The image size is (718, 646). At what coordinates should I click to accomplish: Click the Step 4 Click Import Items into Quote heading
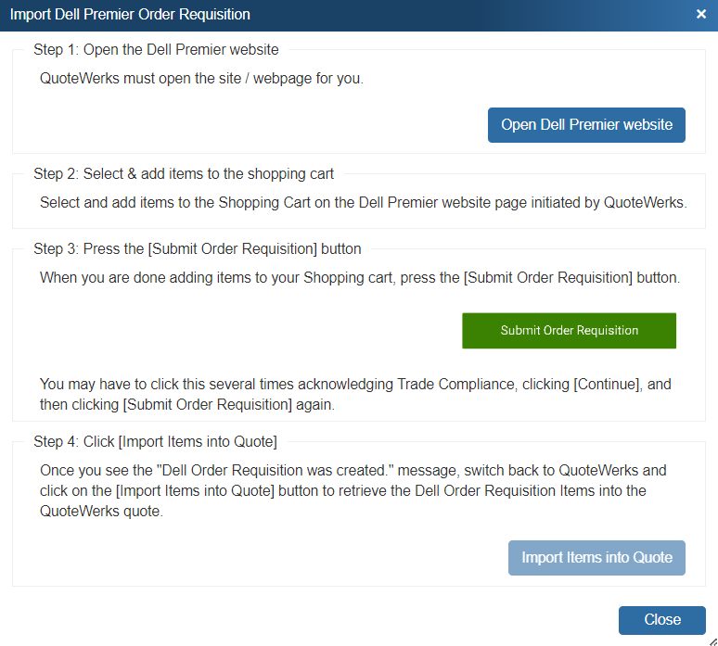click(155, 441)
